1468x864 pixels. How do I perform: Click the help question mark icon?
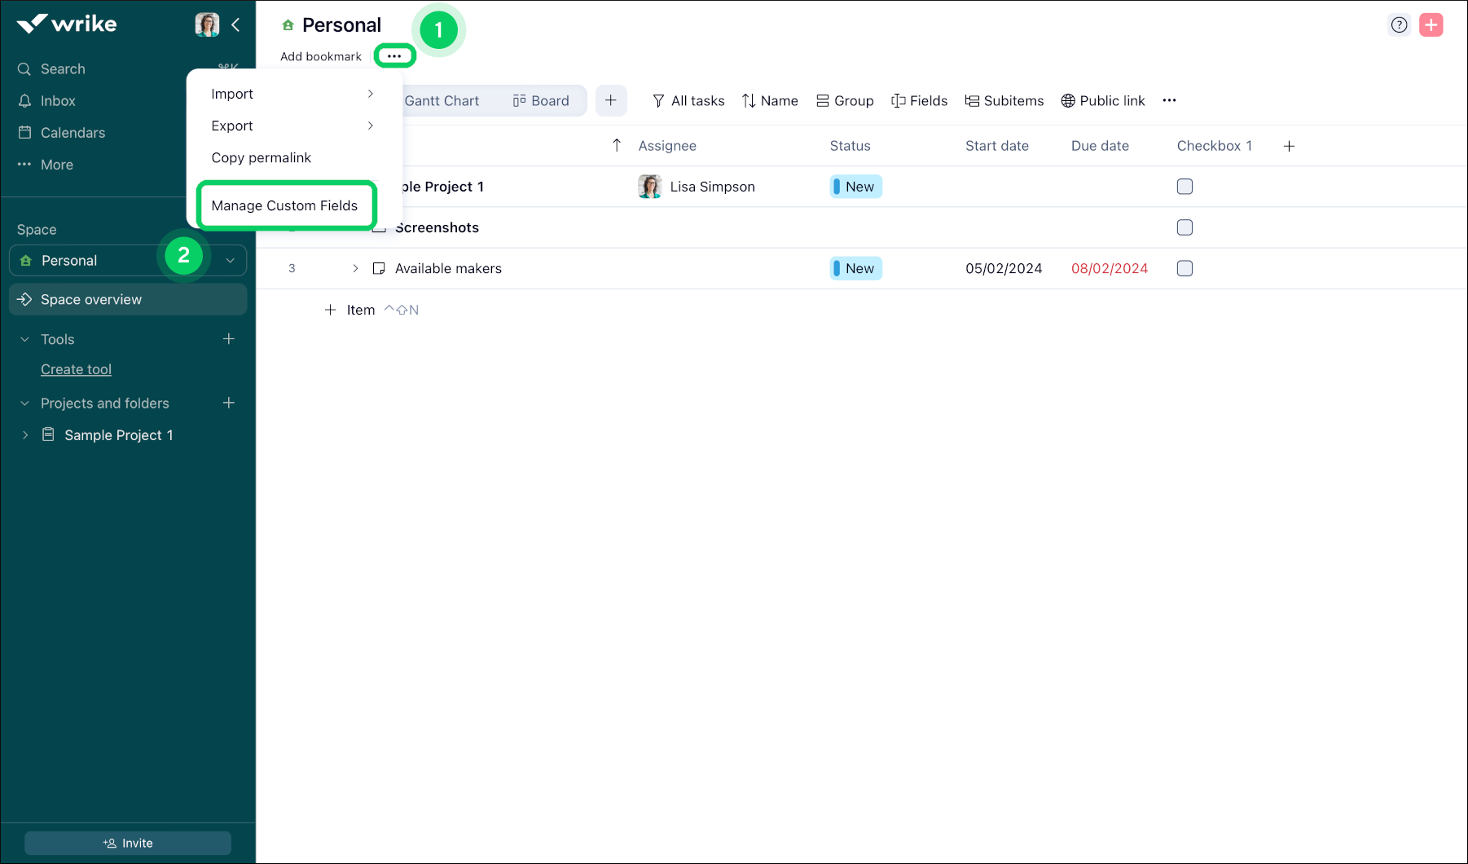(x=1399, y=25)
